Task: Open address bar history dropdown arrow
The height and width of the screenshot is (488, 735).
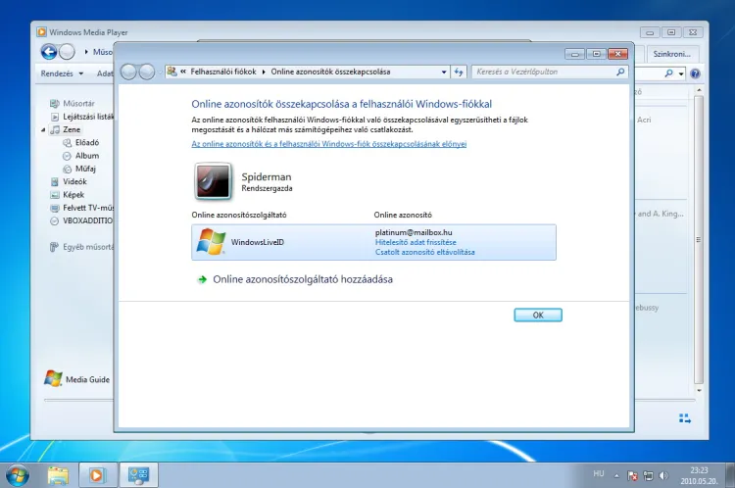Action: point(442,72)
